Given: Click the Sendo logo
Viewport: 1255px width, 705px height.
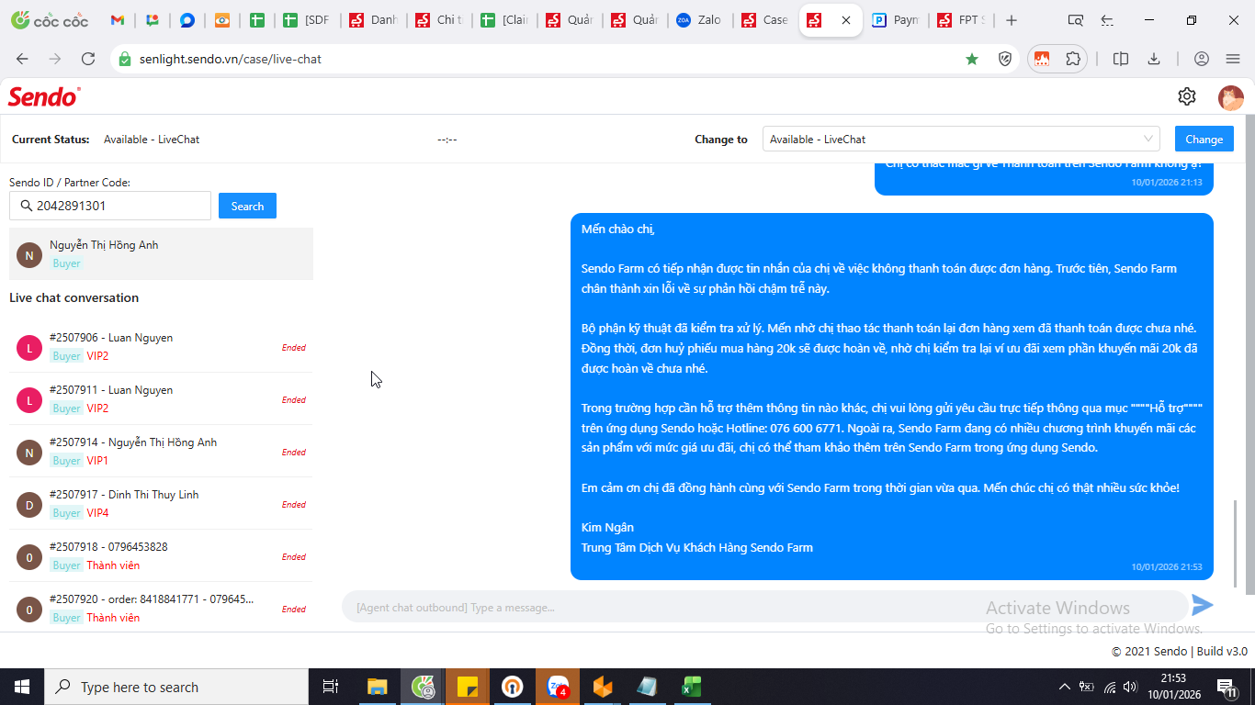Looking at the screenshot, I should point(44,96).
